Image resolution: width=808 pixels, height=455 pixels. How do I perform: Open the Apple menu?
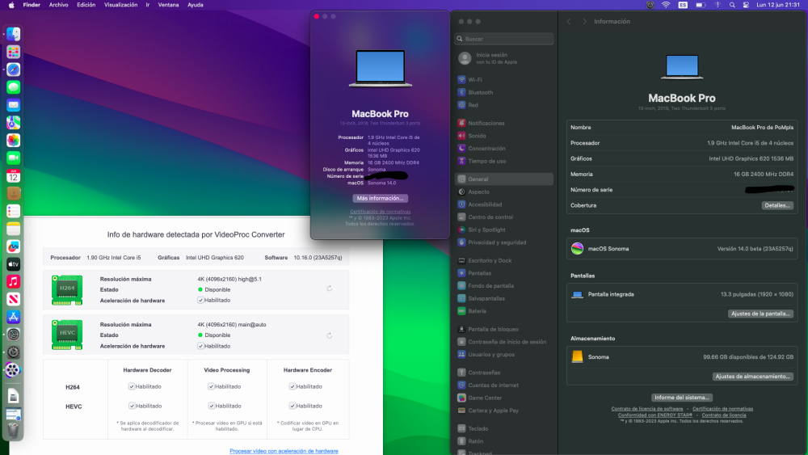point(11,5)
